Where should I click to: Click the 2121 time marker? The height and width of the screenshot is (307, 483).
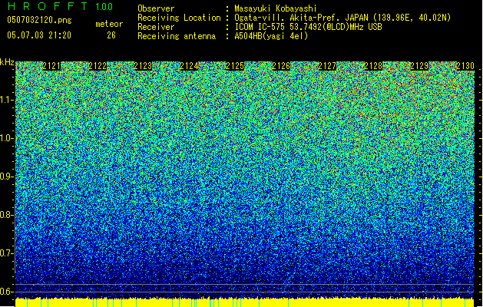[x=51, y=66]
